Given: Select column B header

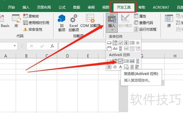Looking at the screenshot, I should [26, 56].
